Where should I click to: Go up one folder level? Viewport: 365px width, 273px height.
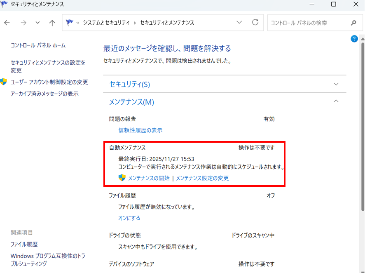[x=52, y=23]
